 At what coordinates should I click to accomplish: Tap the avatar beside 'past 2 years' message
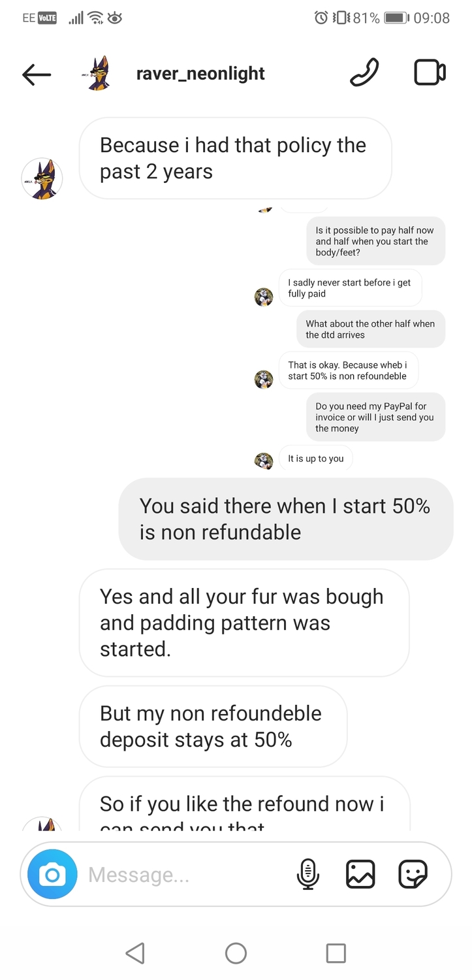42,178
